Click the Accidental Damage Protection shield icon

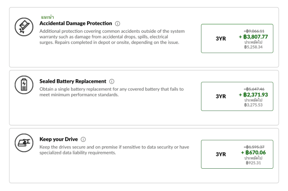(x=24, y=27)
